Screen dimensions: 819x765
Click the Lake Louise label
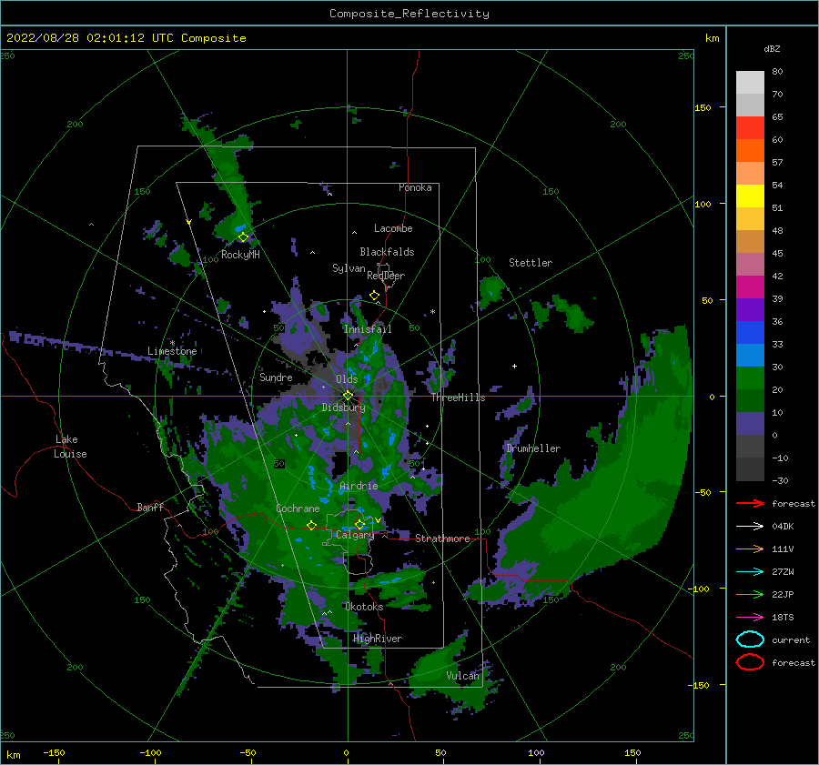pos(70,447)
